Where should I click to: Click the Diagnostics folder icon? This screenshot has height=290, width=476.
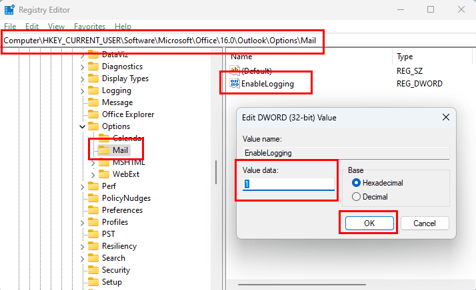93,67
